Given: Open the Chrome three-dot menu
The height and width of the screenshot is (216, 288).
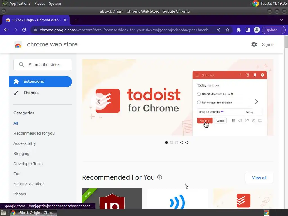Looking at the screenshot, I should point(282,30).
